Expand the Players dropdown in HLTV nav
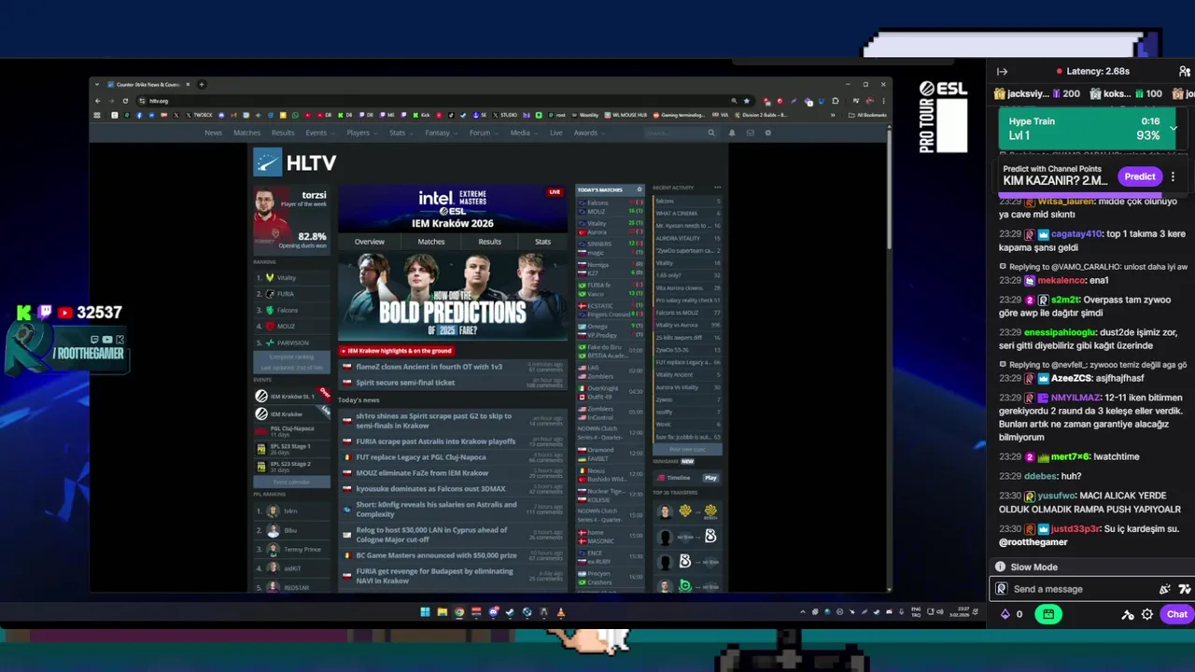Image resolution: width=1195 pixels, height=672 pixels. (x=360, y=133)
